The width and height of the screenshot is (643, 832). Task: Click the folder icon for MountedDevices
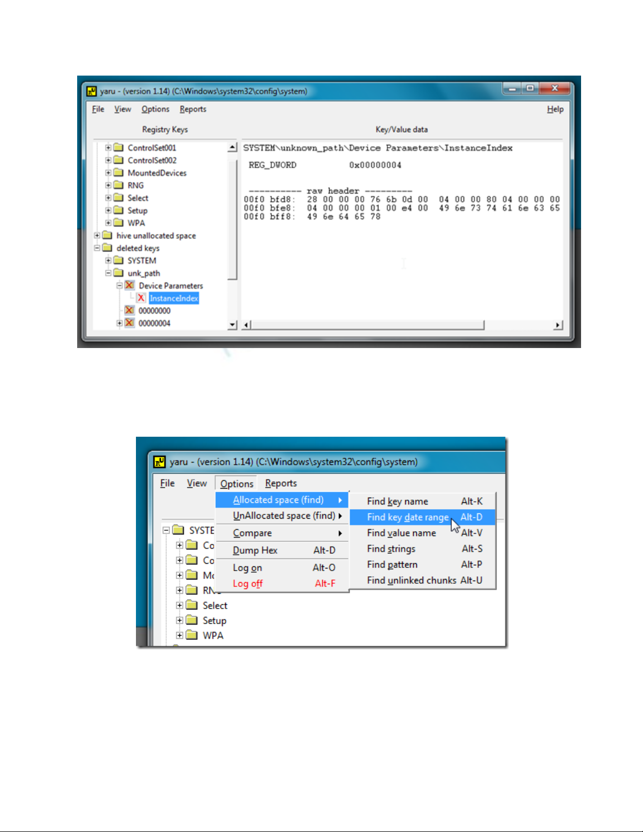click(x=119, y=173)
